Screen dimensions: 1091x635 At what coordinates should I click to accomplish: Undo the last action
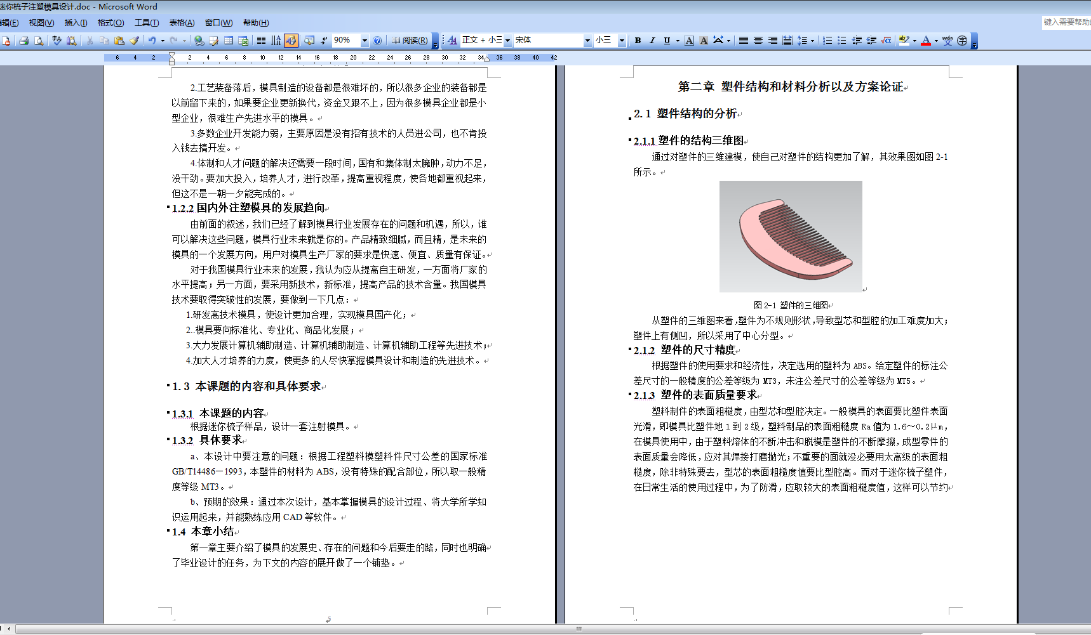[x=152, y=41]
